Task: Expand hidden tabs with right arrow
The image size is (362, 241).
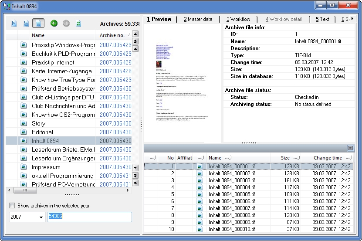Action: tap(352, 19)
